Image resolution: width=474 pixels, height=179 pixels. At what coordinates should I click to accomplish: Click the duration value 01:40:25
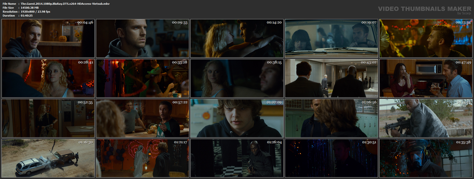point(27,16)
